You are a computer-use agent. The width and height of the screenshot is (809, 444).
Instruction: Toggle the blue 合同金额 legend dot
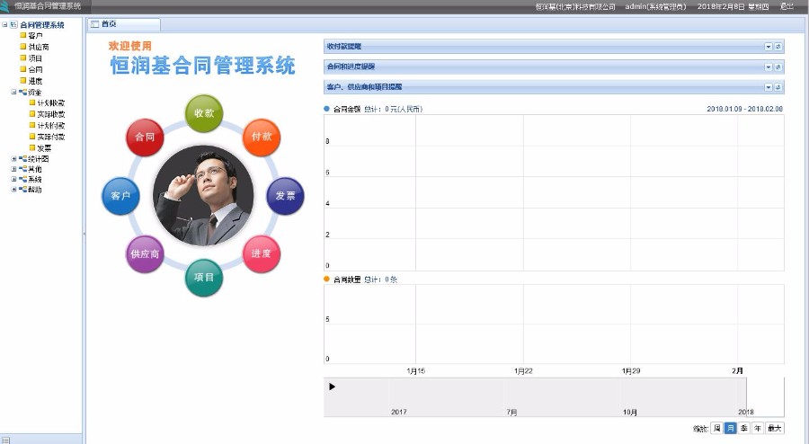[x=326, y=109]
